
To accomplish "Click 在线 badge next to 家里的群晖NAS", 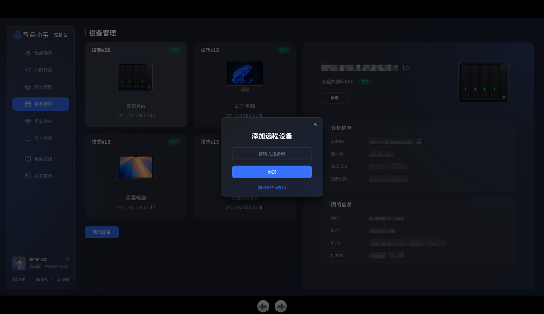I will [364, 82].
